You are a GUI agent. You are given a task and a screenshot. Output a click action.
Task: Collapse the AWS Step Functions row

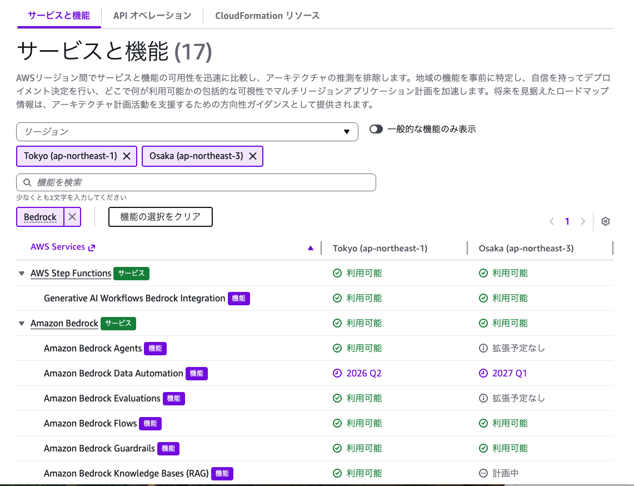(x=22, y=274)
